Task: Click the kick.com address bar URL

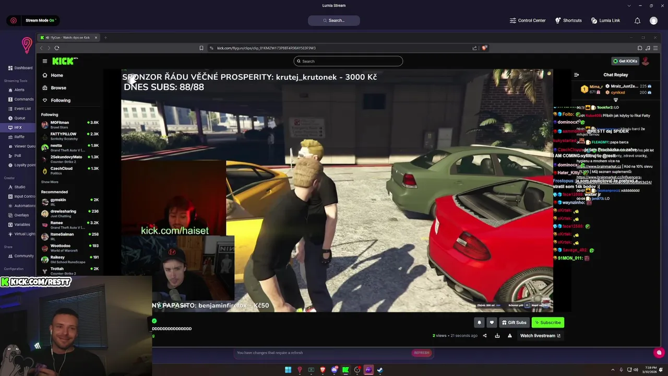Action: pyautogui.click(x=266, y=48)
